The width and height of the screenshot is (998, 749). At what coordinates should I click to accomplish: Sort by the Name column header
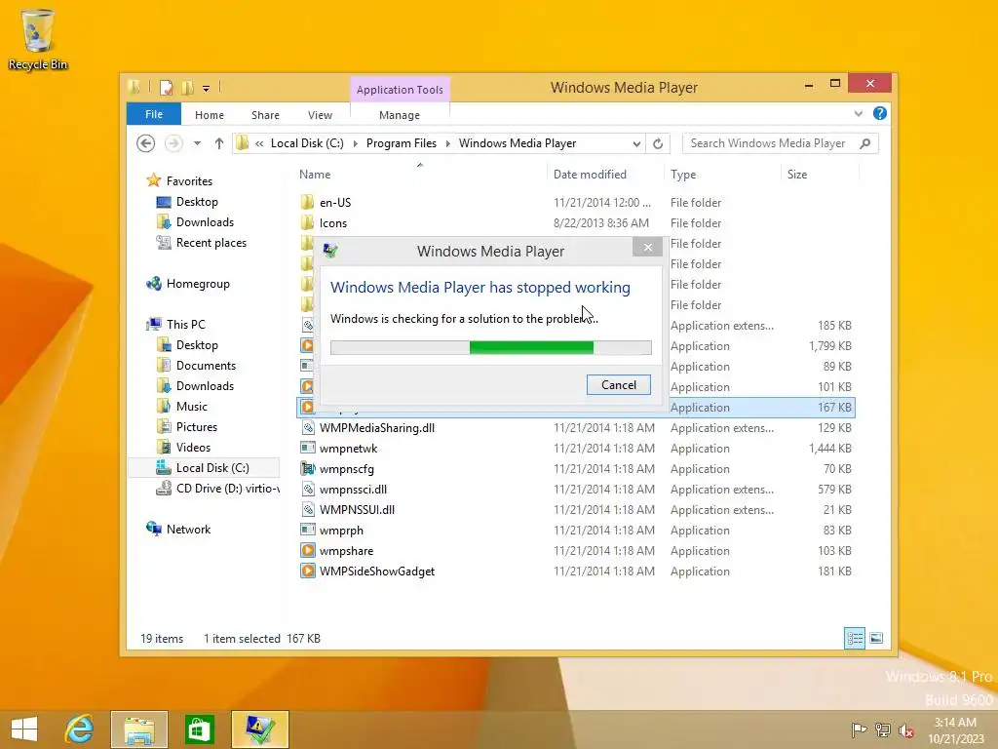point(315,175)
